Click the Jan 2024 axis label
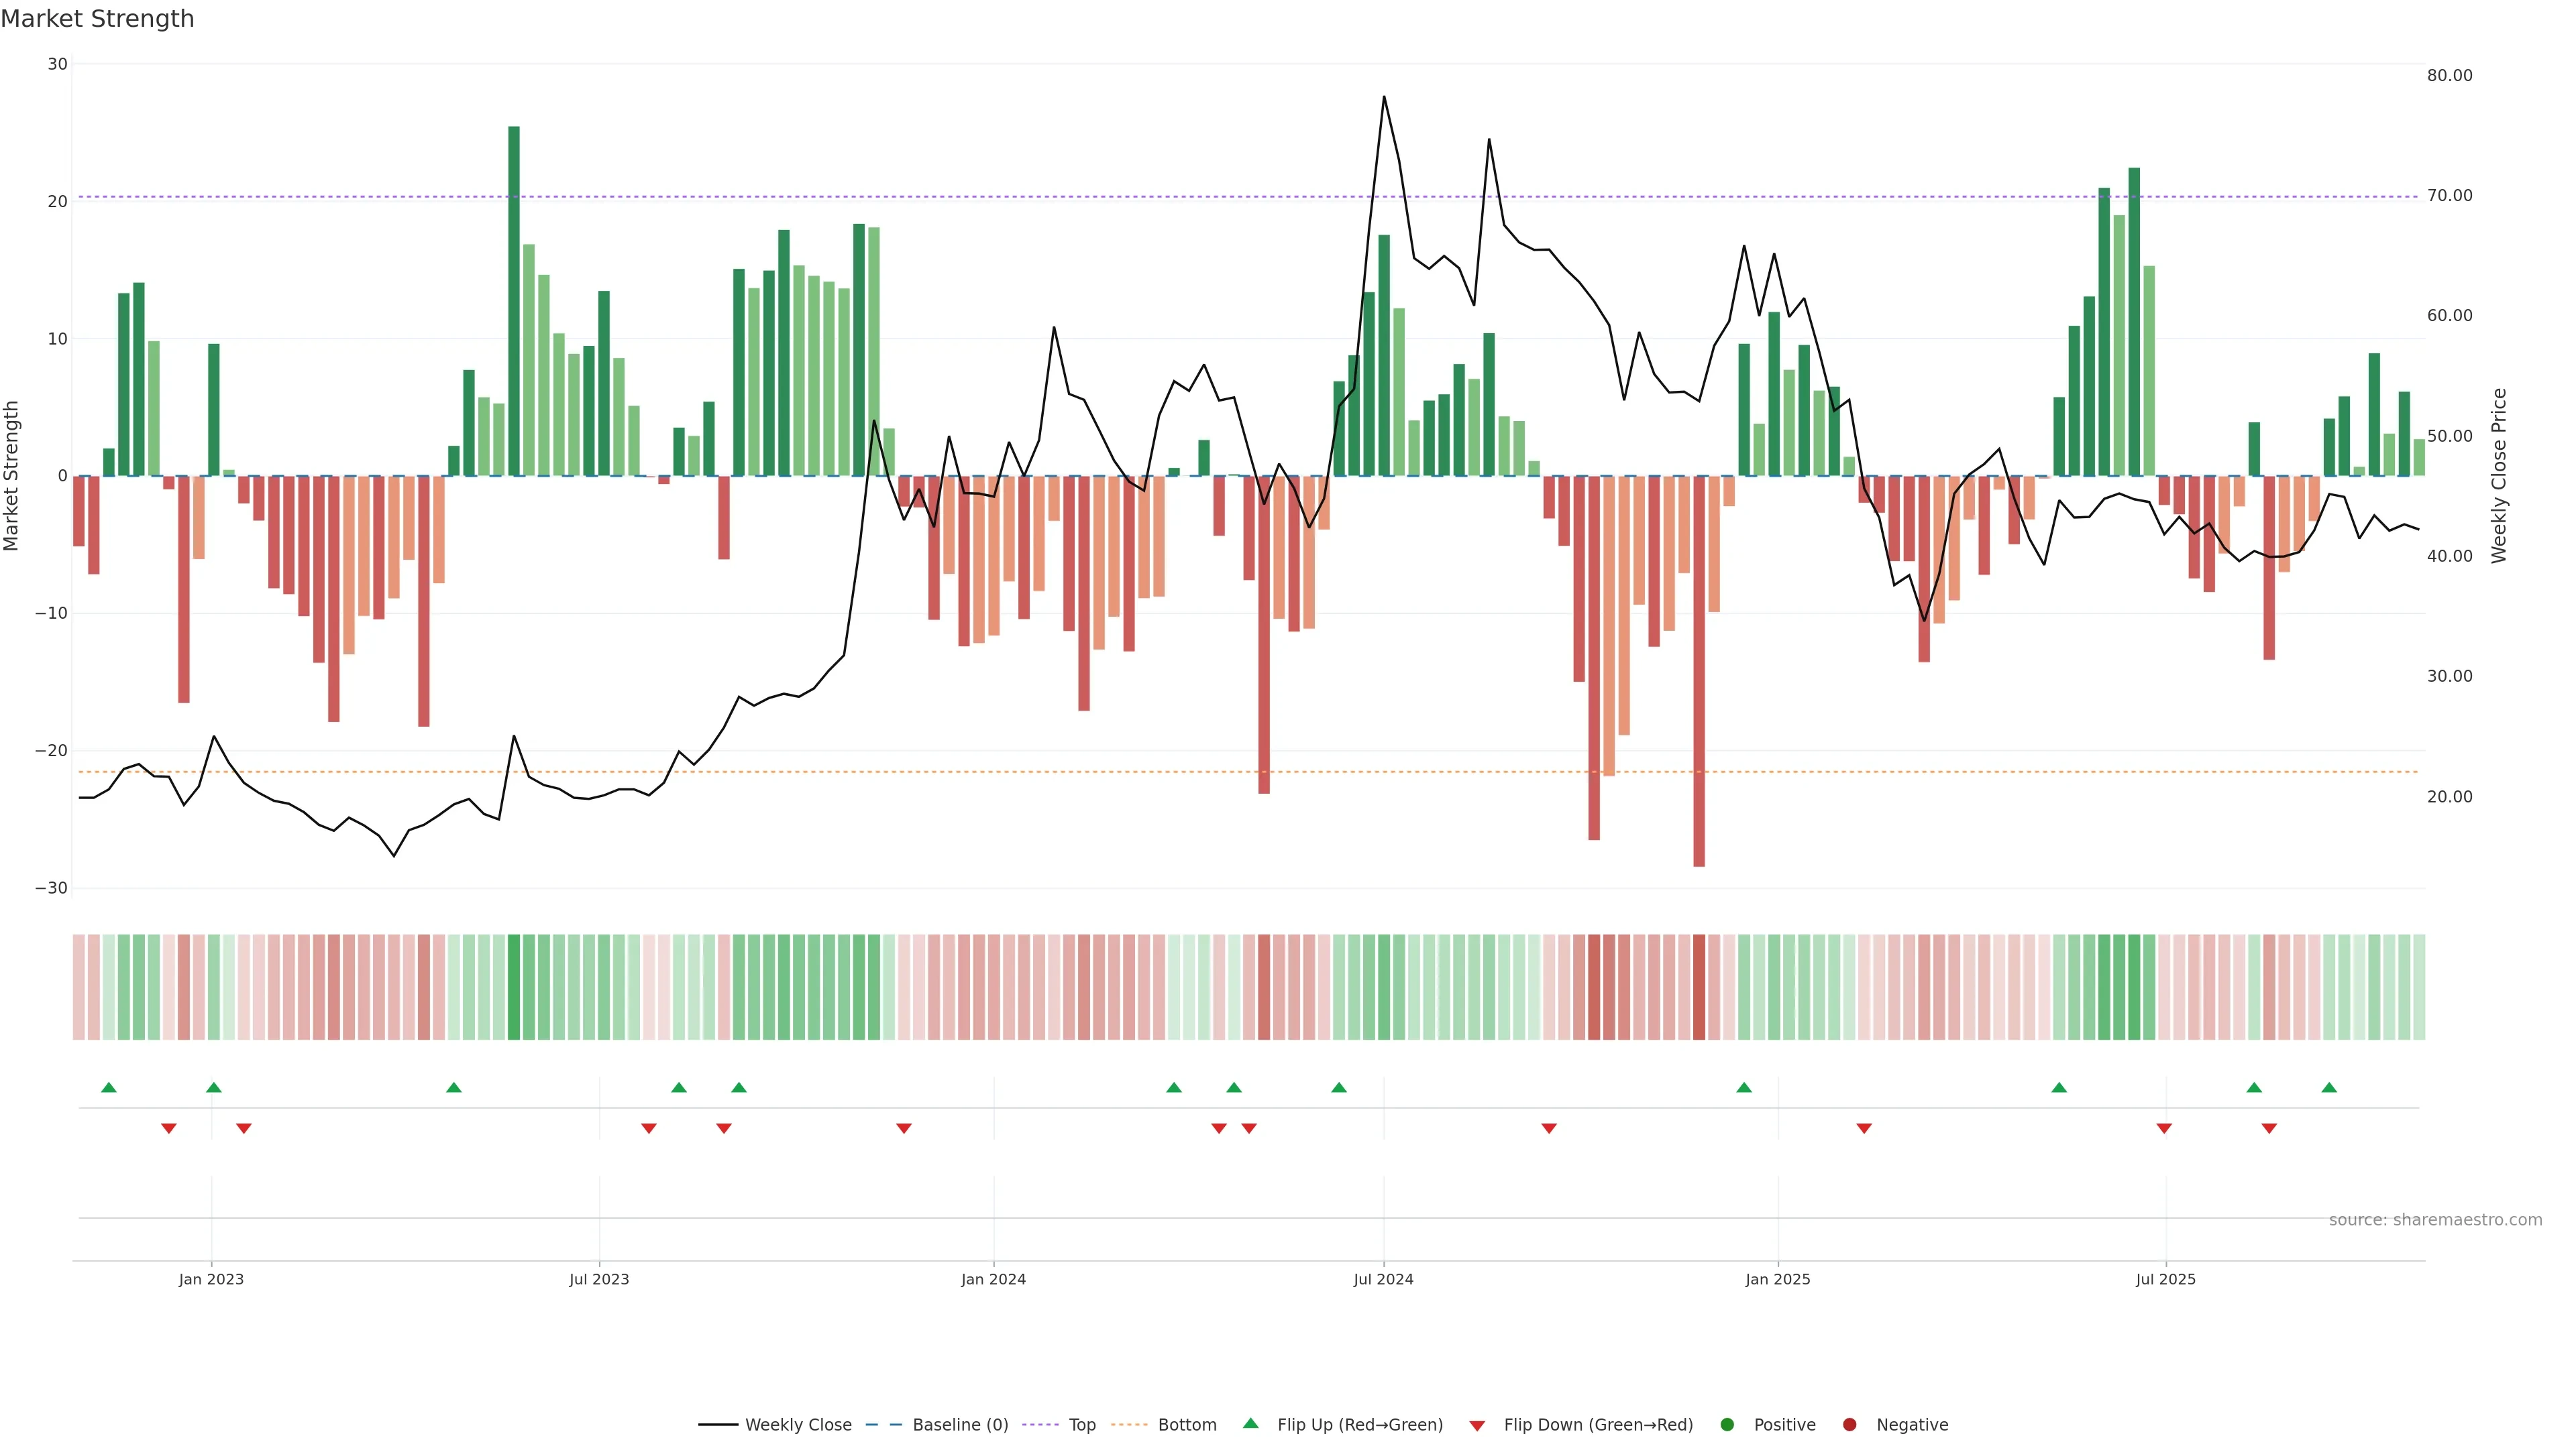This screenshot has height=1448, width=2576. (x=993, y=1279)
